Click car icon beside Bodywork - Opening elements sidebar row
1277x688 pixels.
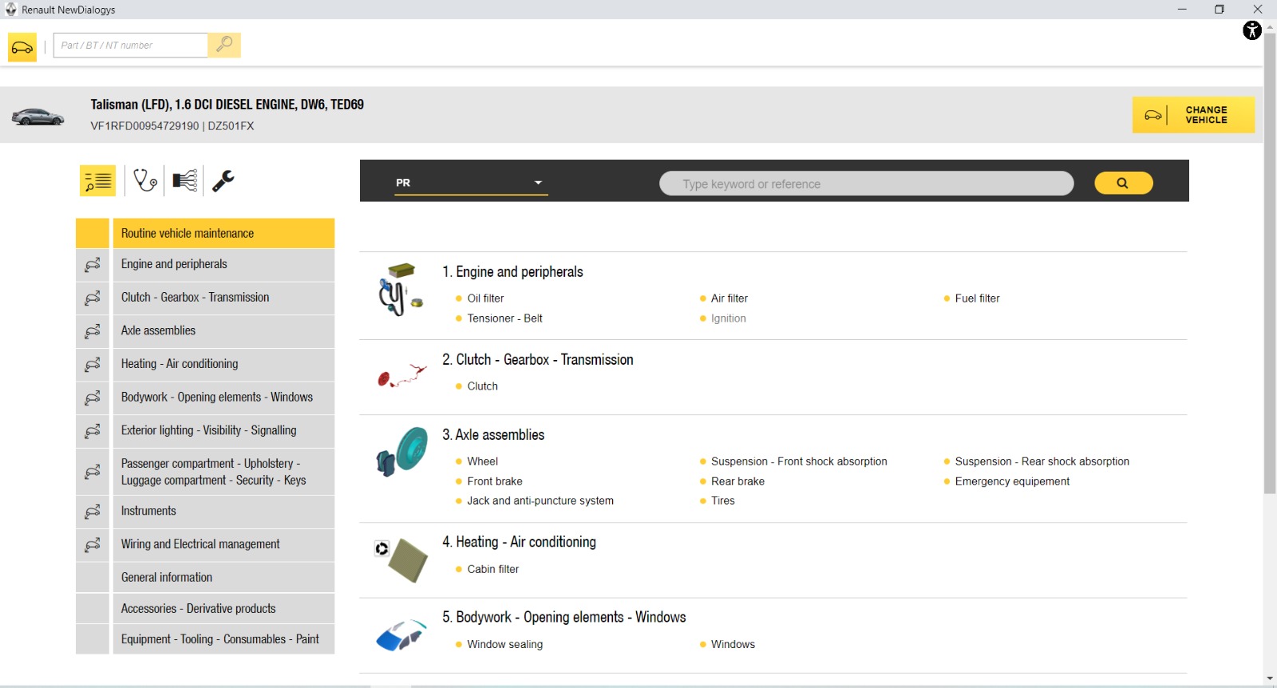click(93, 397)
